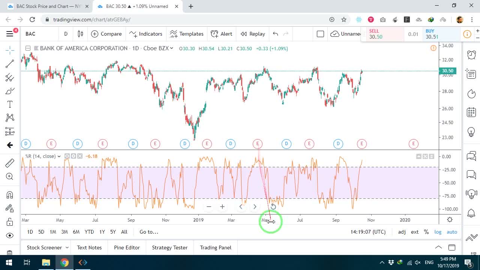Click the fullscreen mode square icon

click(x=320, y=34)
